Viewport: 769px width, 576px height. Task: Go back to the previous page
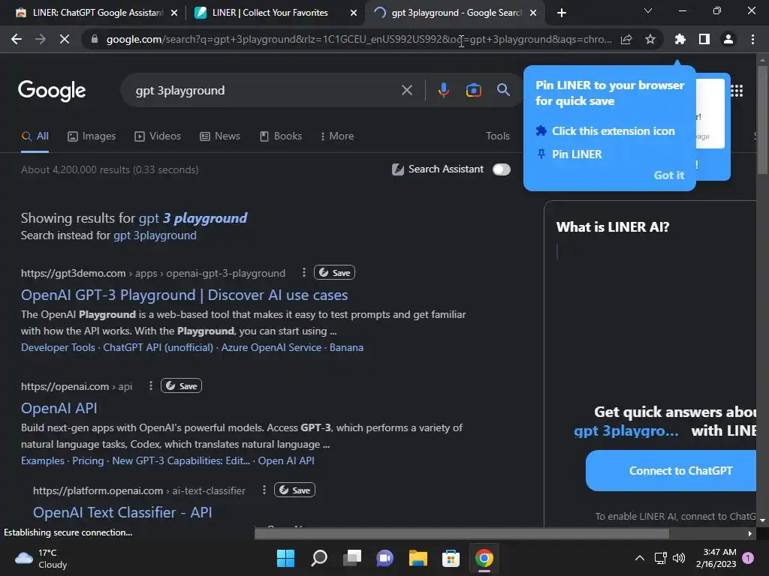(x=17, y=39)
